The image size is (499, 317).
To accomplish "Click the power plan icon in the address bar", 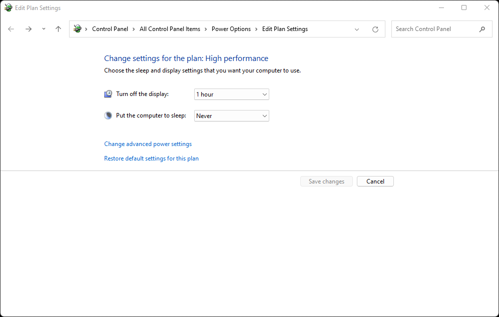I will (77, 28).
